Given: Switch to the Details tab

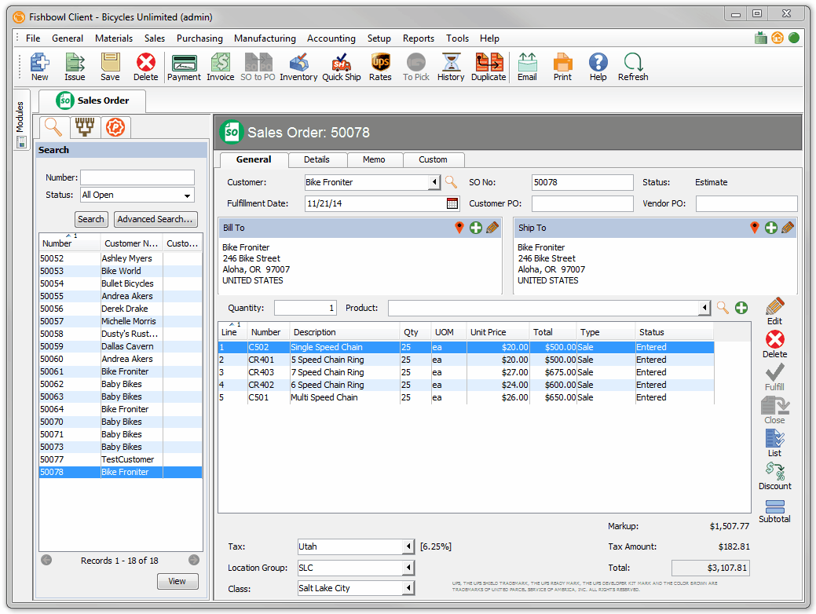Looking at the screenshot, I should [317, 159].
